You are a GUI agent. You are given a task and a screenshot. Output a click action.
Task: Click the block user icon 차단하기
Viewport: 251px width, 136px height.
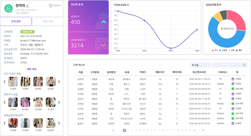point(51,5)
